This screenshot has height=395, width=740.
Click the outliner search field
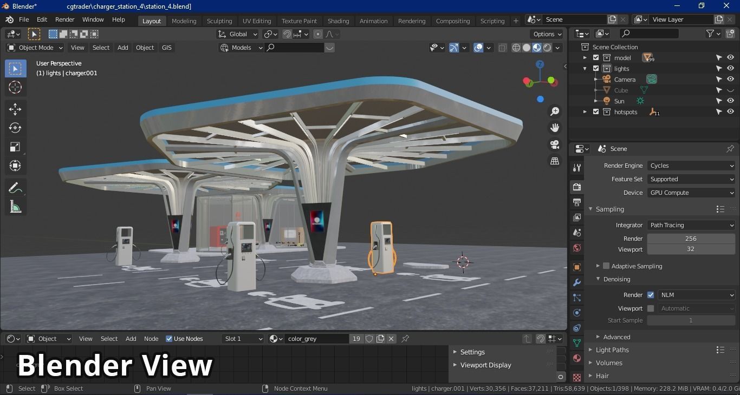click(649, 34)
